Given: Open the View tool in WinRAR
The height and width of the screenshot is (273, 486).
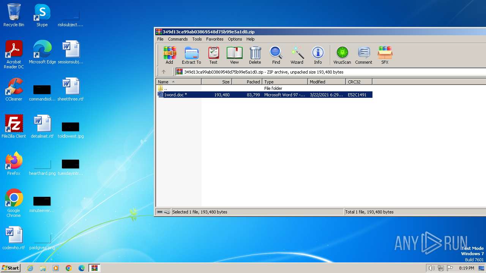Looking at the screenshot, I should (x=234, y=55).
